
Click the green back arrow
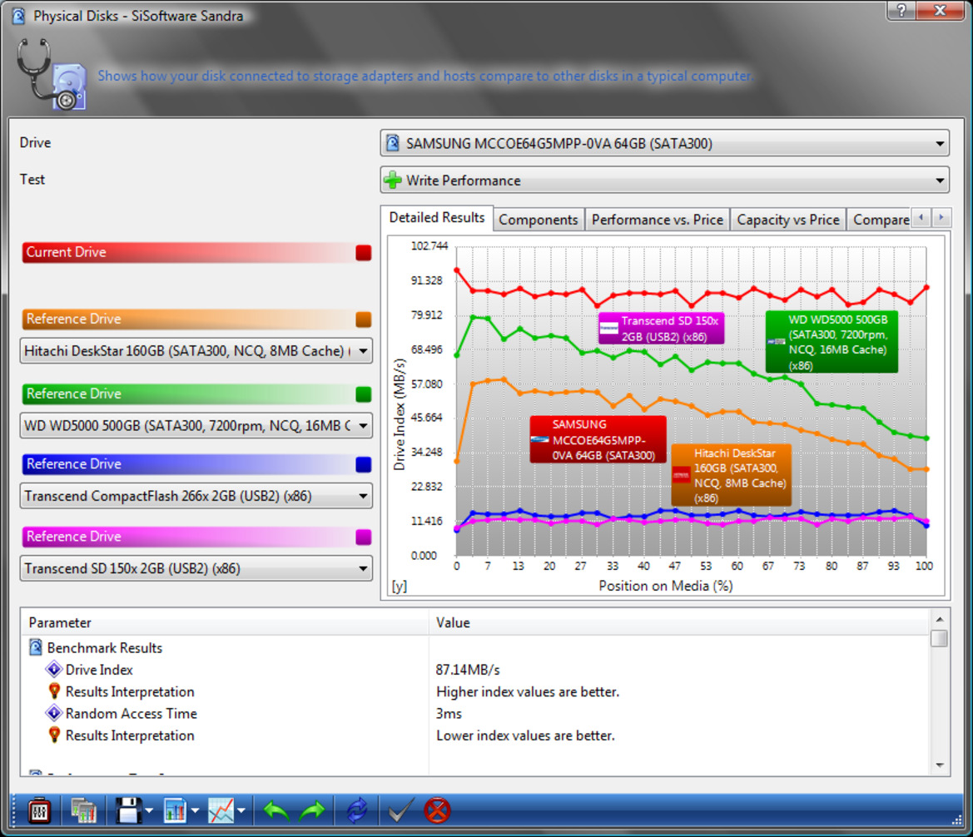(x=276, y=810)
